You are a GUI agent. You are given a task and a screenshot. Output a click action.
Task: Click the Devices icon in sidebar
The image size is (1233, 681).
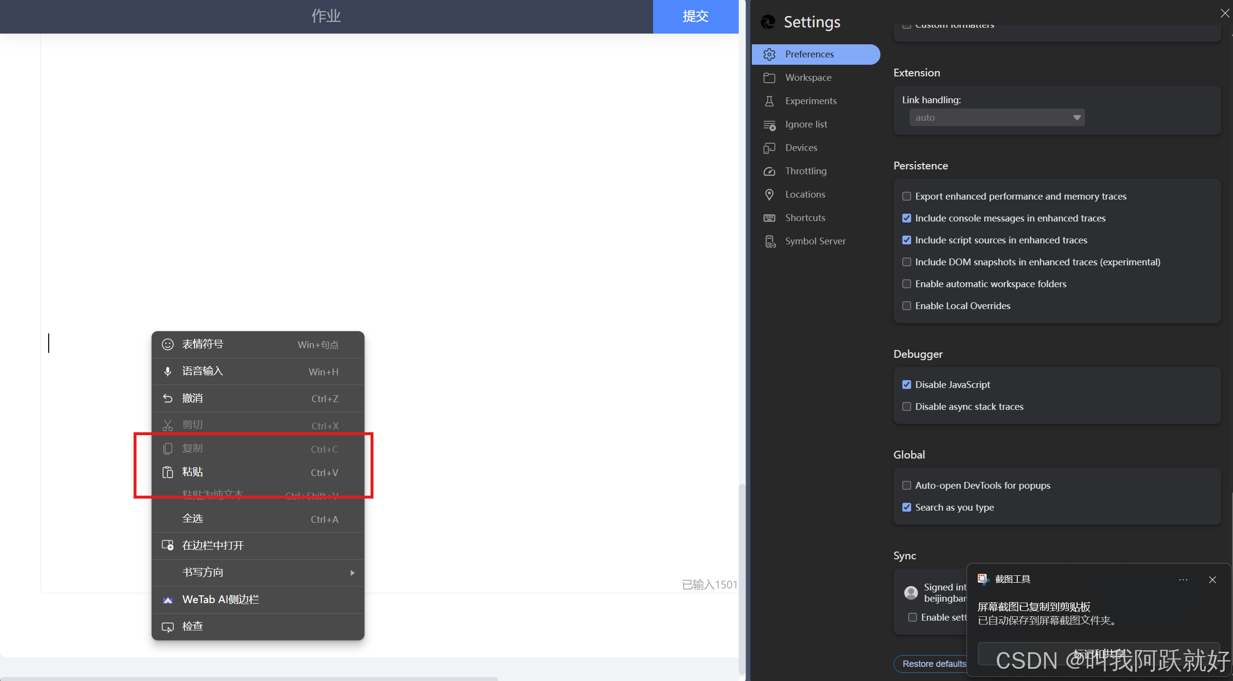769,148
